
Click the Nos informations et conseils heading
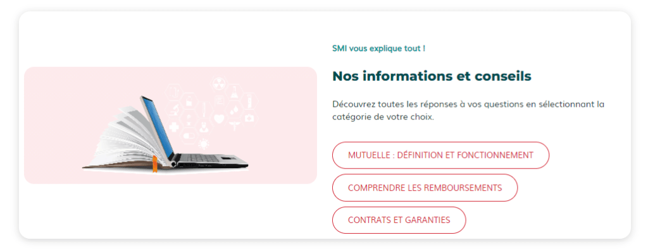click(x=432, y=76)
